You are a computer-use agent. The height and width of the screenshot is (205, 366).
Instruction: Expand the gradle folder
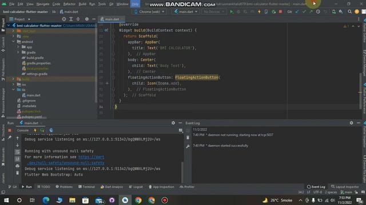coord(18,52)
